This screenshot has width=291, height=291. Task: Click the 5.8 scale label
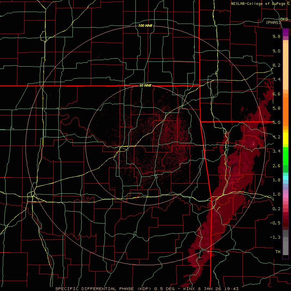pyautogui.click(x=276, y=108)
